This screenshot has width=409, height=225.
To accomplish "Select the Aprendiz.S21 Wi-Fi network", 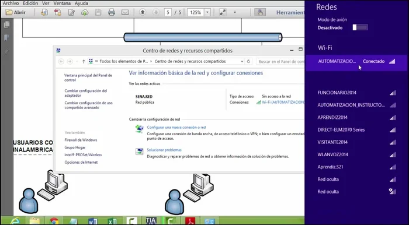I will tap(356, 167).
